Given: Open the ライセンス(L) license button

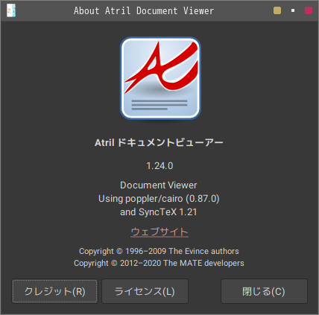Looking at the screenshot, I should pos(145,291).
